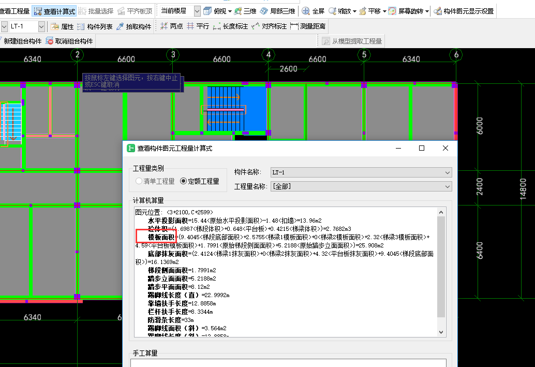
Task: Select the 对齐标注 tool
Action: click(269, 26)
